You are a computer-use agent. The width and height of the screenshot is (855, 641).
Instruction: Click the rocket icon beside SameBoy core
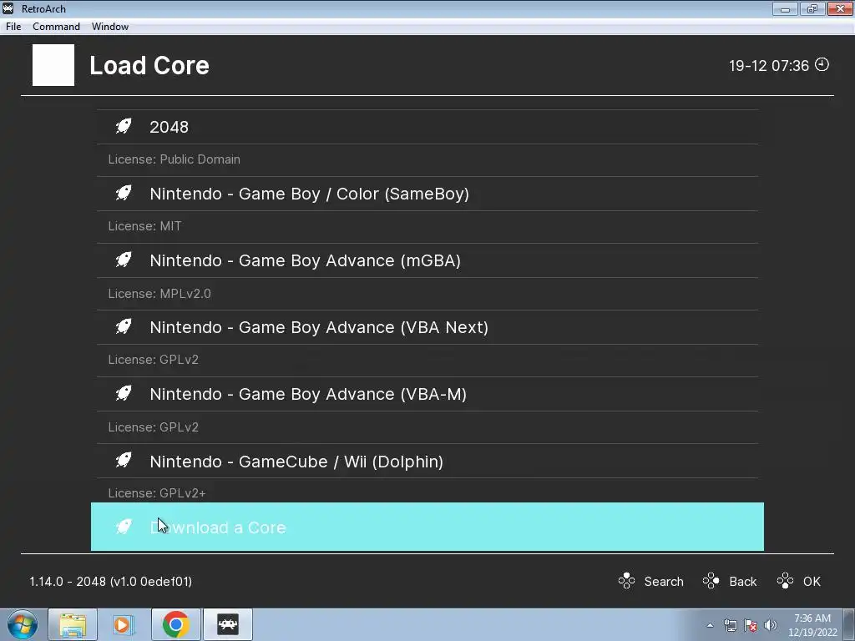click(124, 193)
